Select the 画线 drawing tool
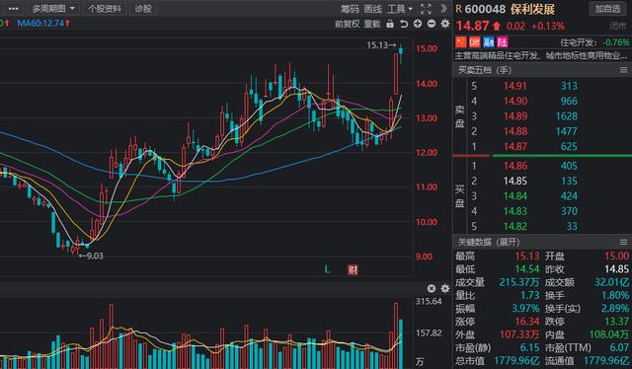Screen dimensions: 632x369 point(372,9)
